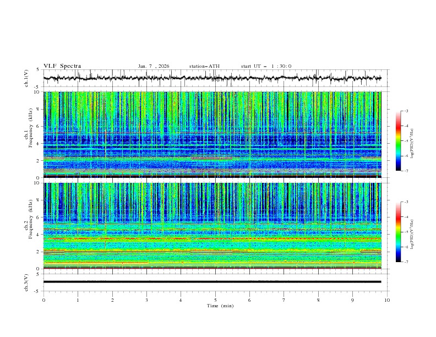
Task: Click the 5 minute tick label
Action: coord(215,300)
